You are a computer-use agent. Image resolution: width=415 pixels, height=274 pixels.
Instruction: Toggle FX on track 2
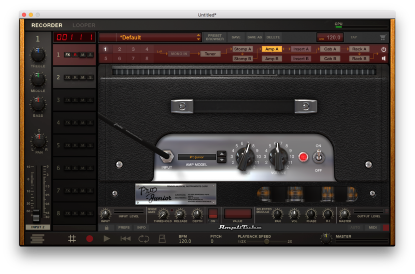coord(68,77)
